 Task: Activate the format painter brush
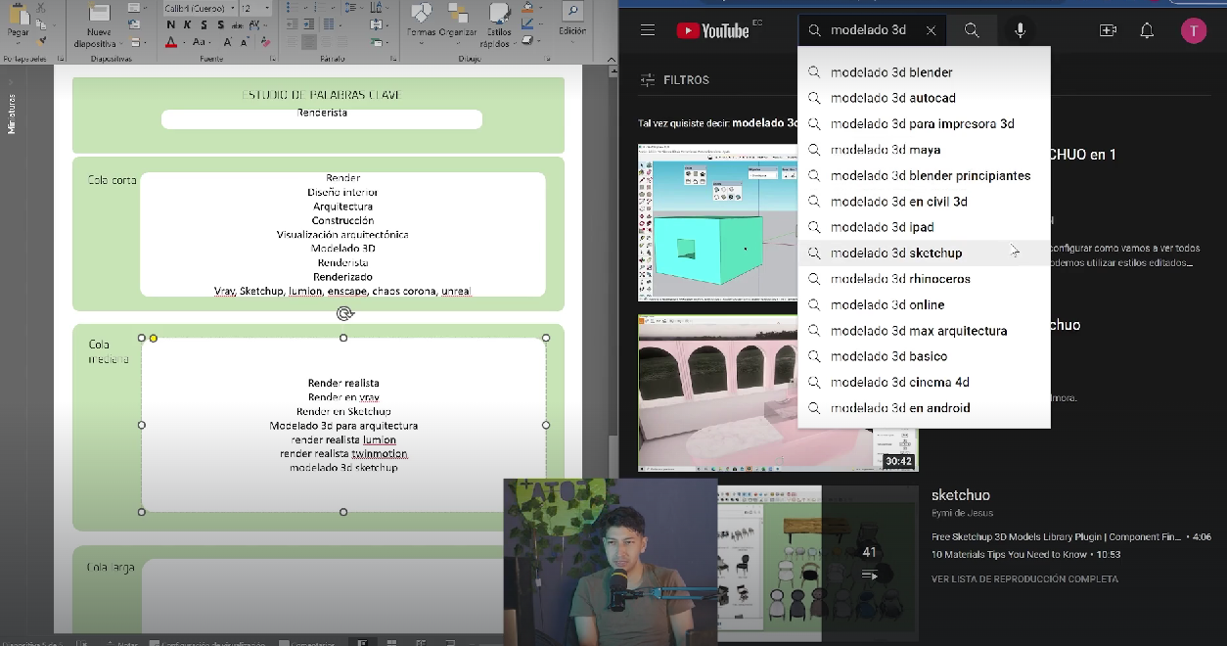pos(41,40)
